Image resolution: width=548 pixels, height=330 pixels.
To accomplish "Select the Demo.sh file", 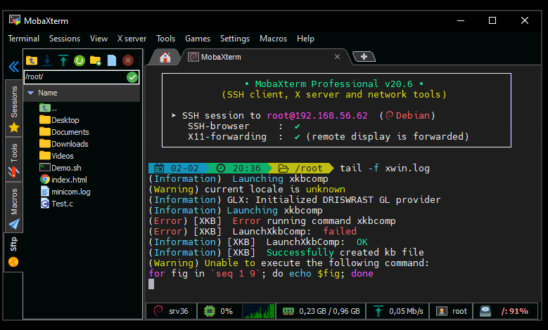I will [x=66, y=168].
